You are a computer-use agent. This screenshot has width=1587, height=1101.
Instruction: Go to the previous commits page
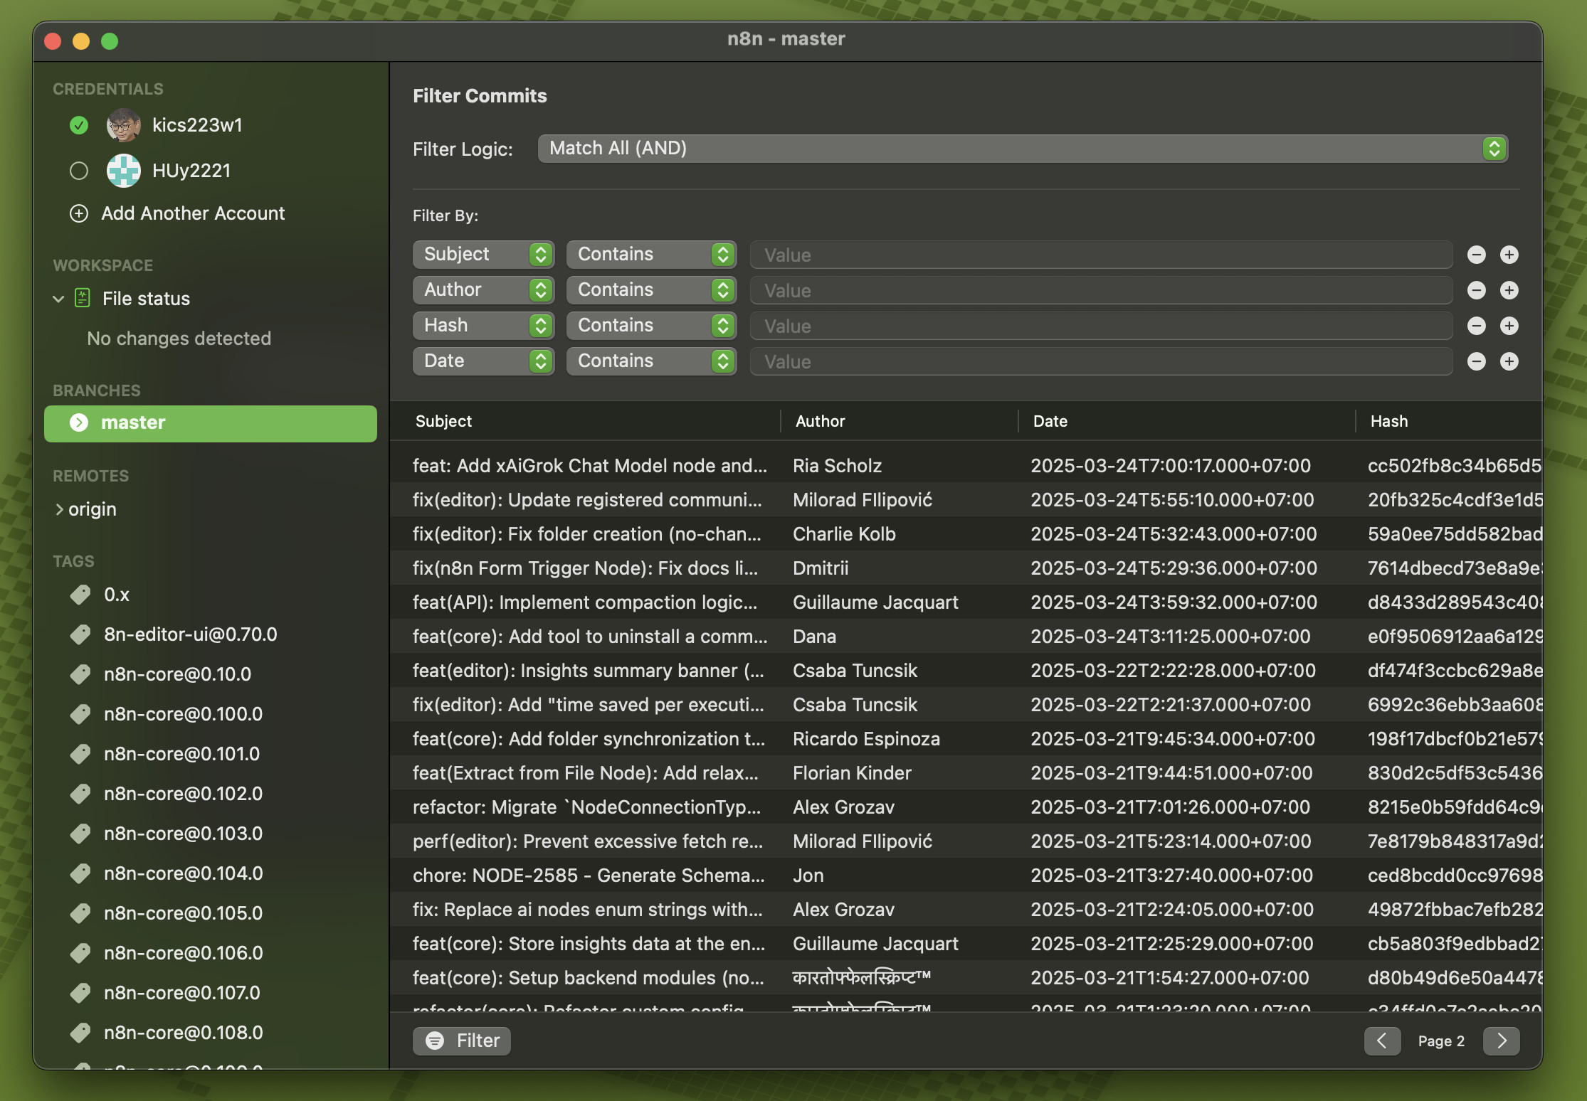[x=1382, y=1041]
